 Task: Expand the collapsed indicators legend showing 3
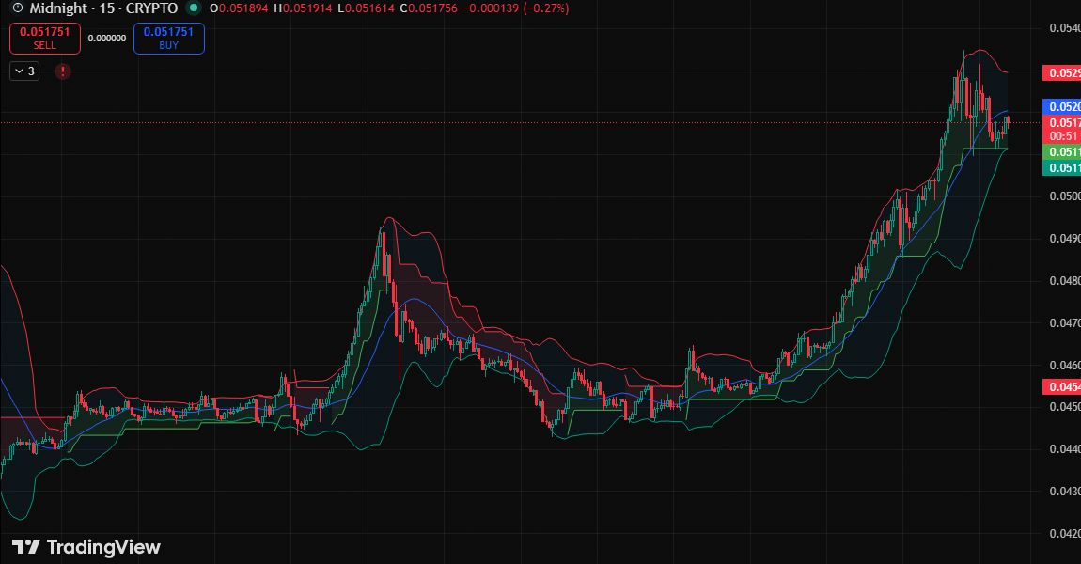click(24, 71)
